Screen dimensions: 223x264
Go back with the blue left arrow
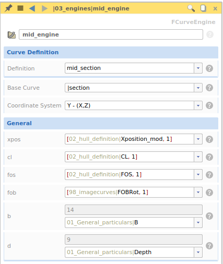point(32,8)
